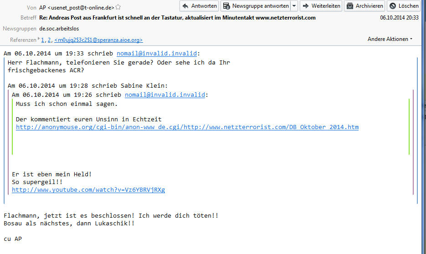Click line Herr Flachmann, telefonieren Sie gerade

click(x=119, y=62)
